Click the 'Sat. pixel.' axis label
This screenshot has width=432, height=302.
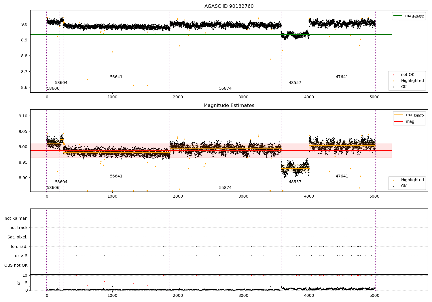[x=18, y=237]
